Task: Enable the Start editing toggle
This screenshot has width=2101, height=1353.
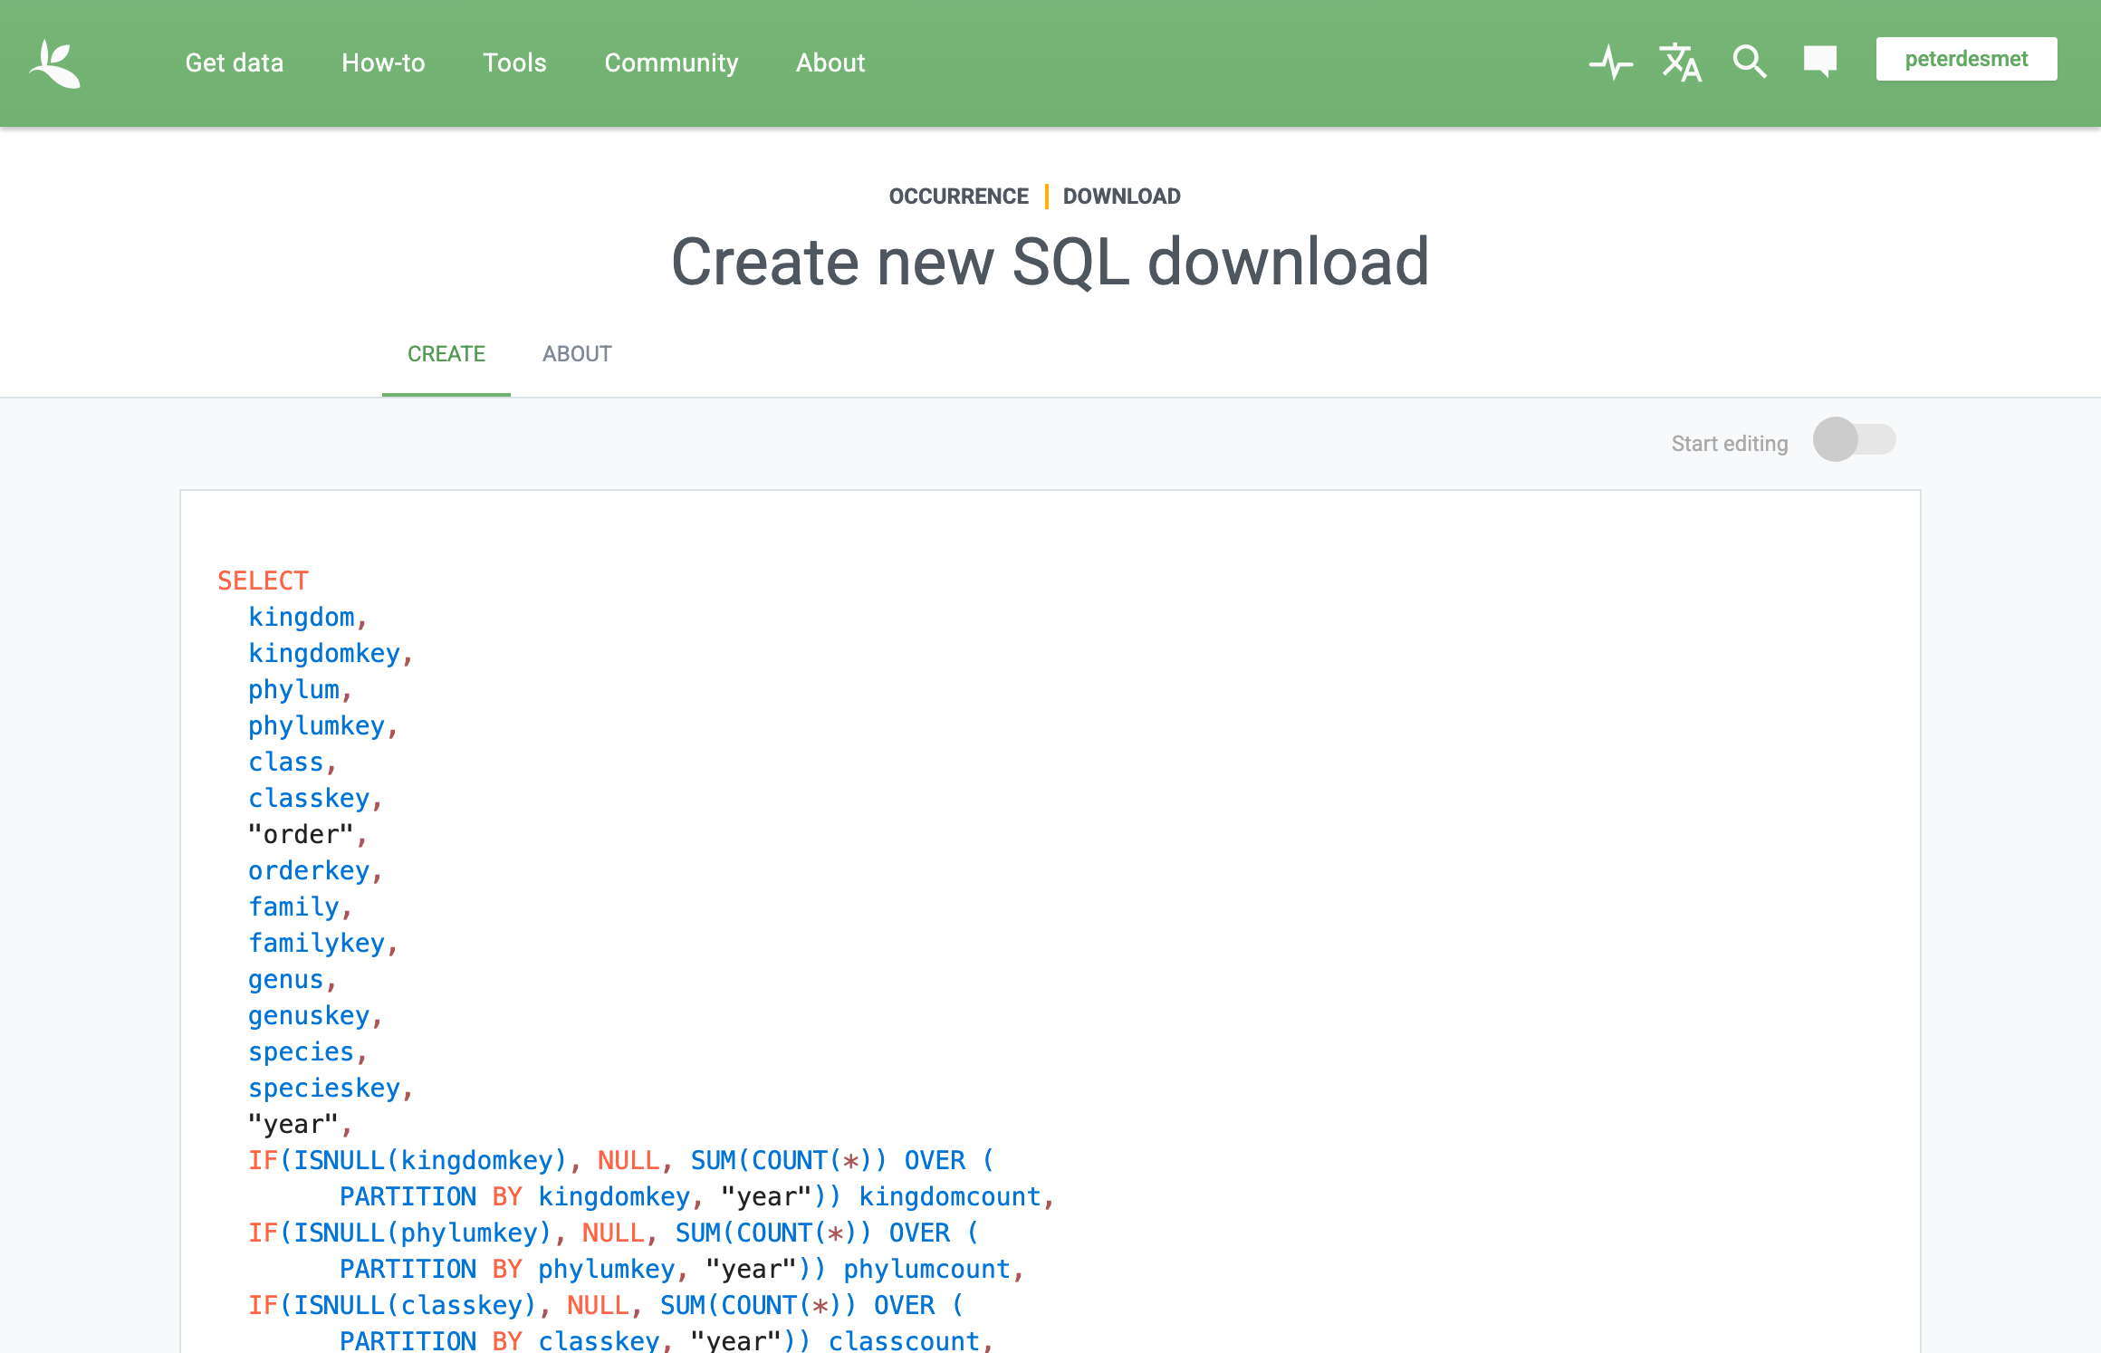Action: 1854,440
